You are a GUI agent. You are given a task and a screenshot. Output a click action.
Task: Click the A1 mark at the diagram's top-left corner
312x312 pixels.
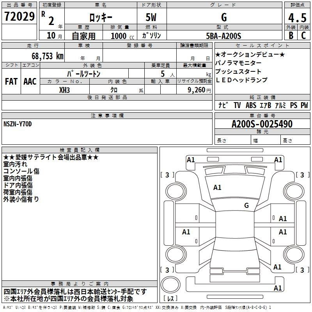coord(191,160)
